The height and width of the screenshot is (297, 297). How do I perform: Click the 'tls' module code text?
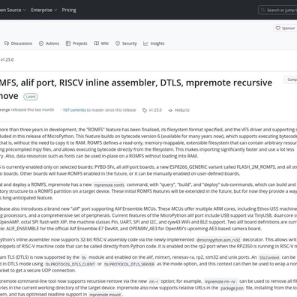click(x=84, y=257)
